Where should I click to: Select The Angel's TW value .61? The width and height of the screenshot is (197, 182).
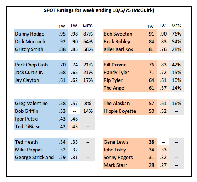(x=151, y=88)
